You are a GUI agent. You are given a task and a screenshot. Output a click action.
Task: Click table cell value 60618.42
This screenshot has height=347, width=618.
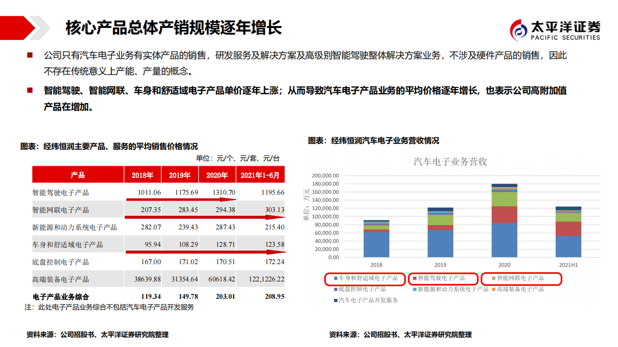pos(222,279)
